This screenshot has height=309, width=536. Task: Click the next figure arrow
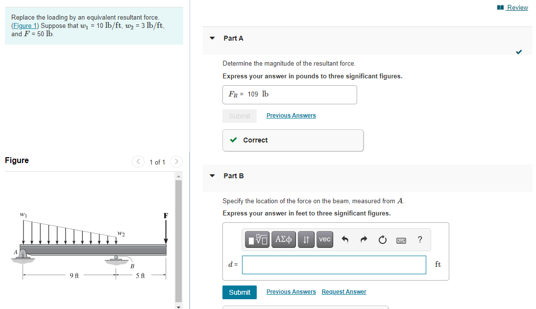176,162
